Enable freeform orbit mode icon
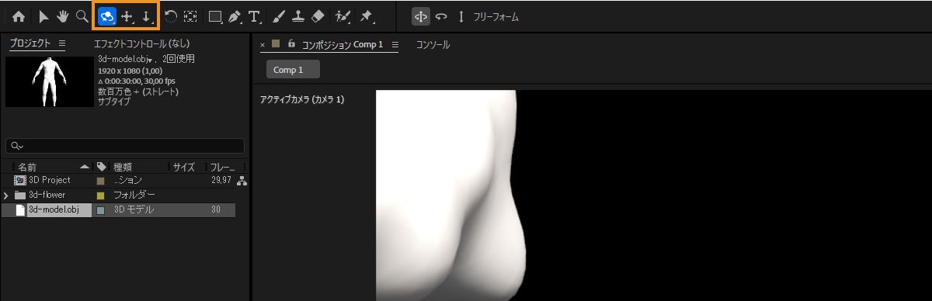The image size is (932, 301). point(421,16)
